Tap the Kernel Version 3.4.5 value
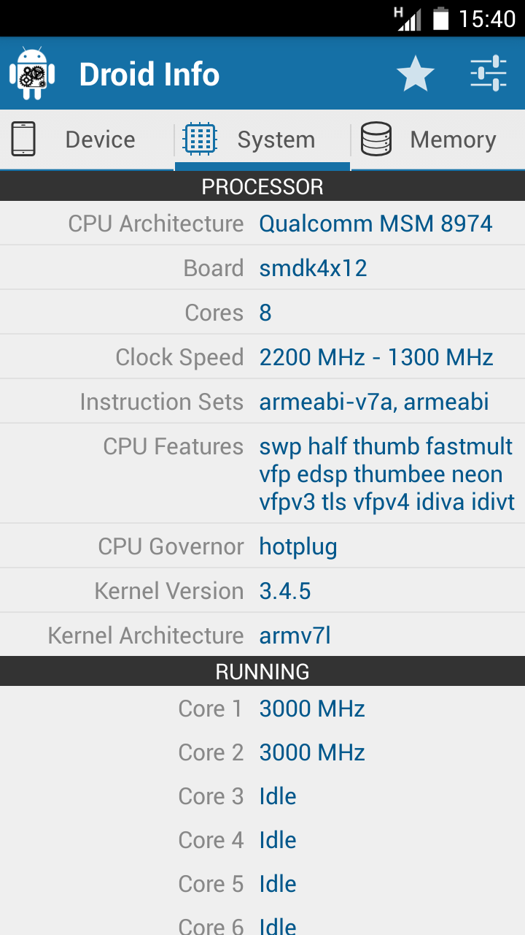 pos(285,591)
